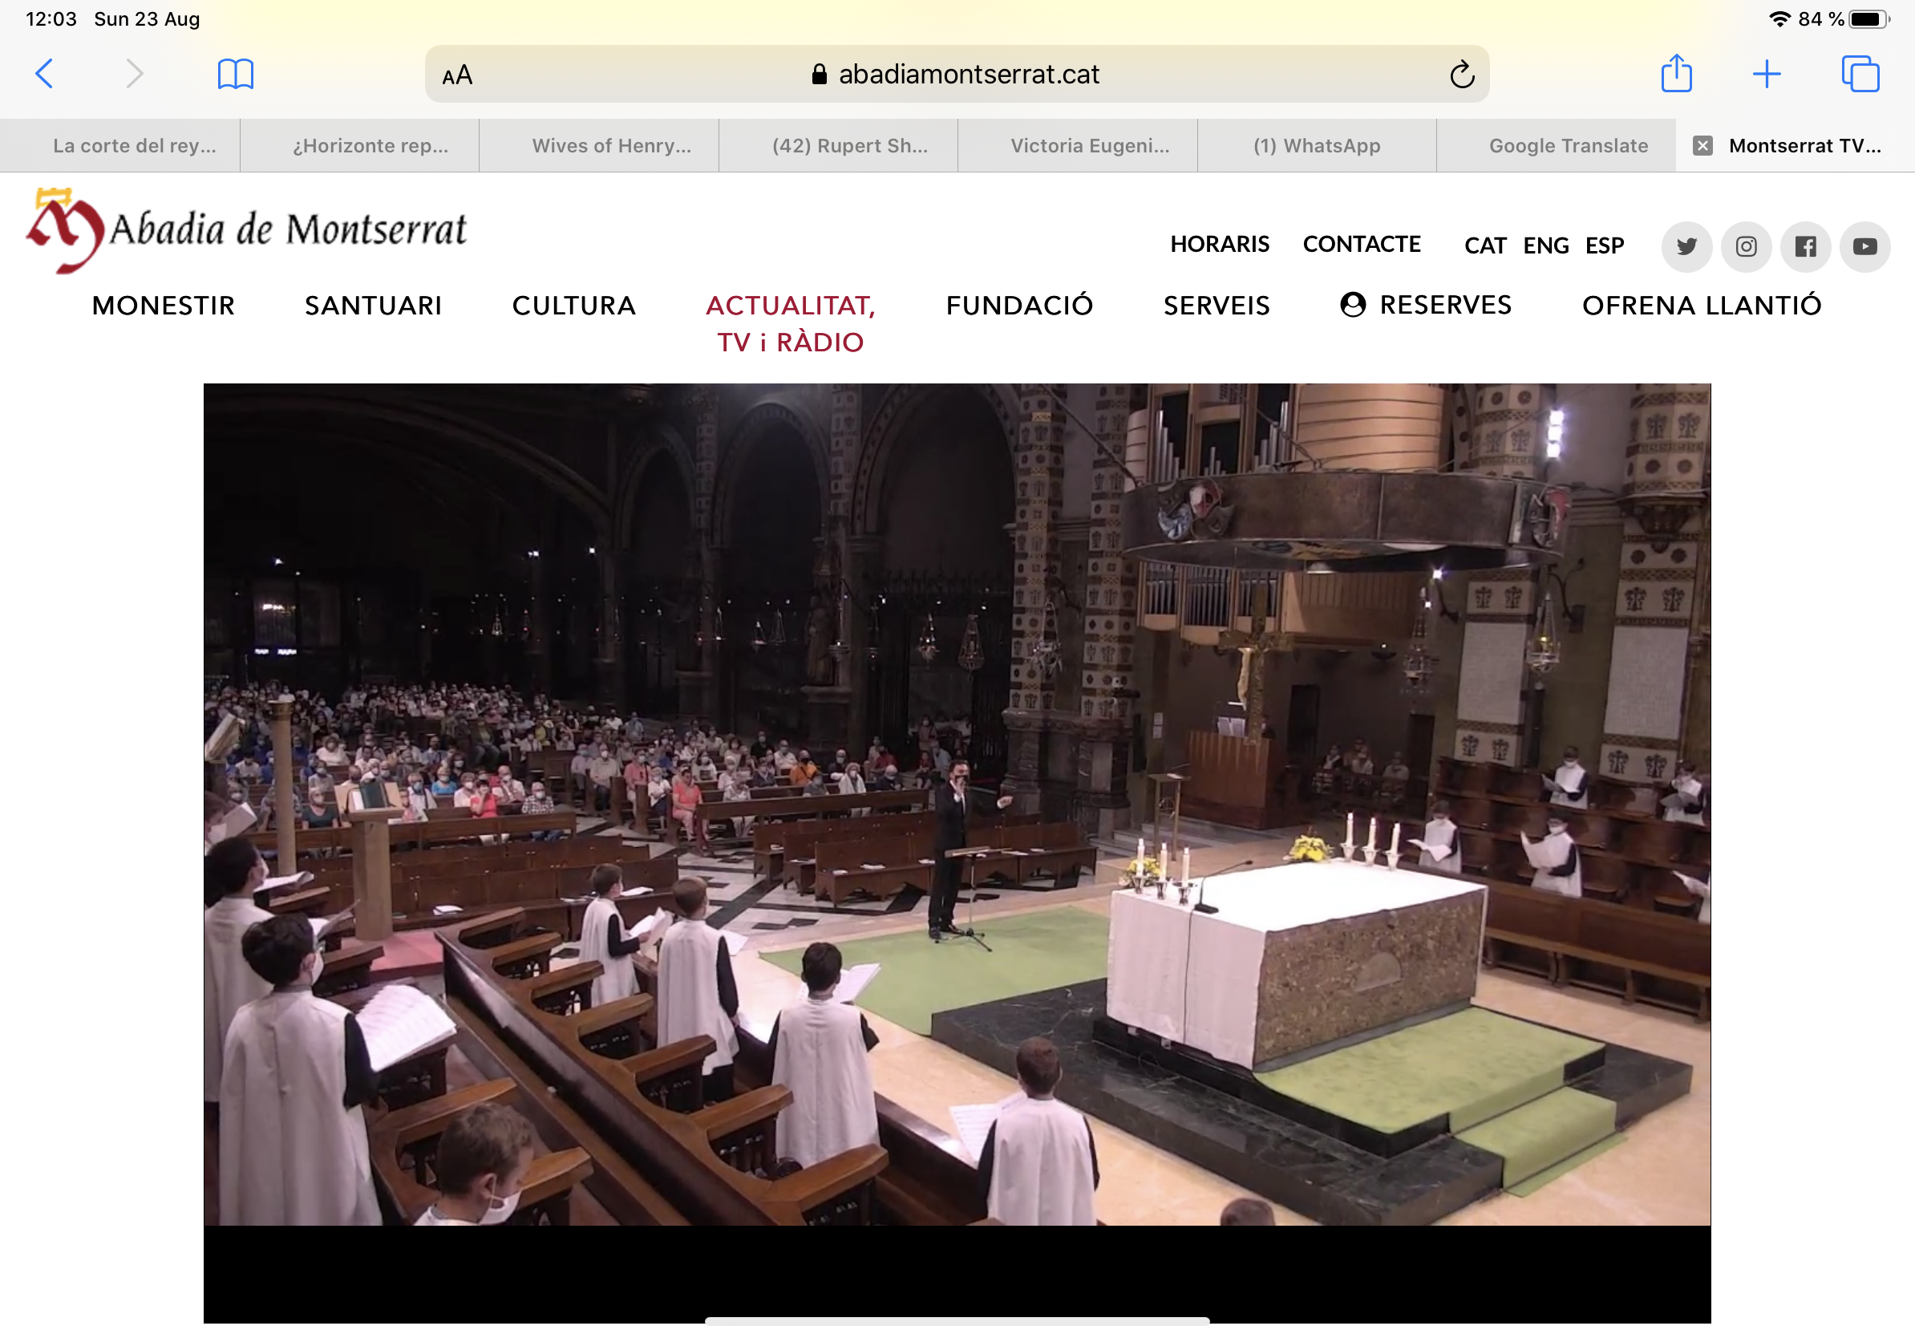This screenshot has height=1338, width=1915.
Task: Open the HORARIS link
Action: (x=1219, y=245)
